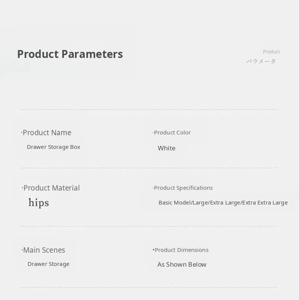This screenshot has height=300, width=299.
Task: Select the Drawer Storage scene value
Action: coord(48,264)
